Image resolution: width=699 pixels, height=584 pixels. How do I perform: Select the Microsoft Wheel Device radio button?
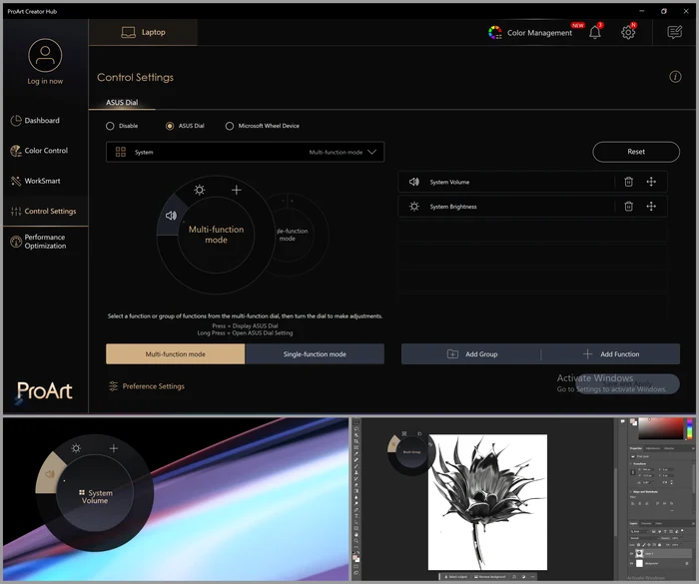(x=229, y=126)
